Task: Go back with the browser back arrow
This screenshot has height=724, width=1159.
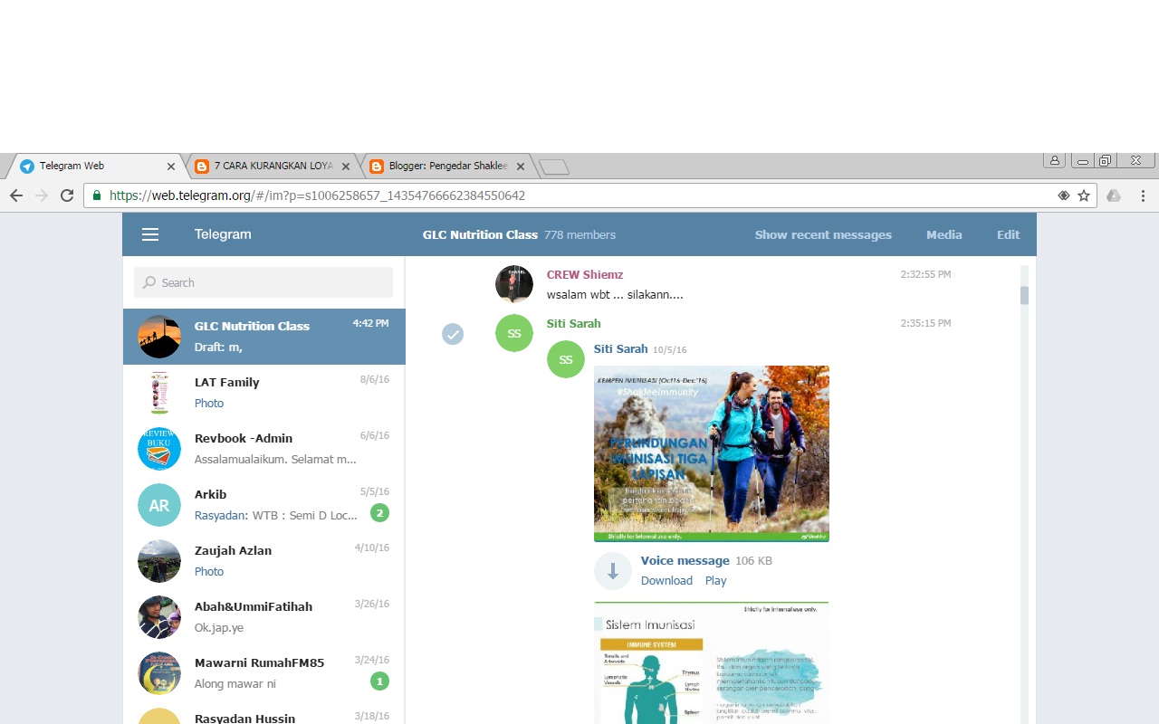Action: click(x=16, y=195)
